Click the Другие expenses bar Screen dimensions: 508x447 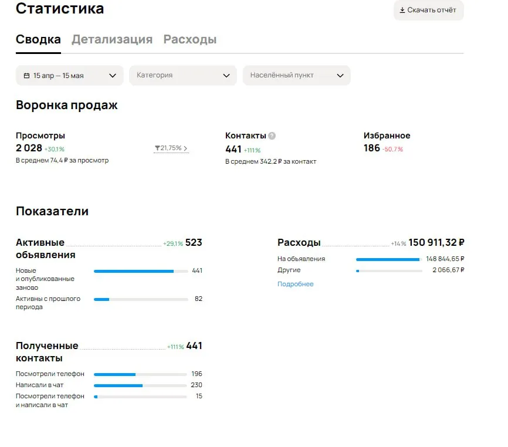(x=389, y=271)
